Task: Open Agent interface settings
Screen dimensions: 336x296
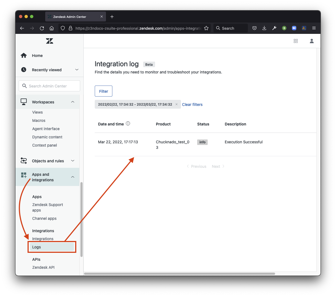Action: coord(46,129)
